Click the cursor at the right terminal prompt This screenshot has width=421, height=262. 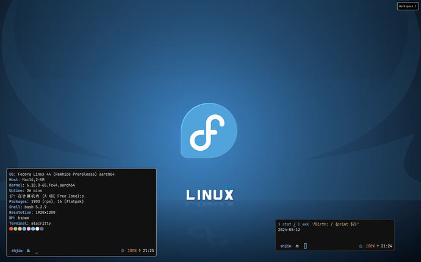click(x=306, y=246)
